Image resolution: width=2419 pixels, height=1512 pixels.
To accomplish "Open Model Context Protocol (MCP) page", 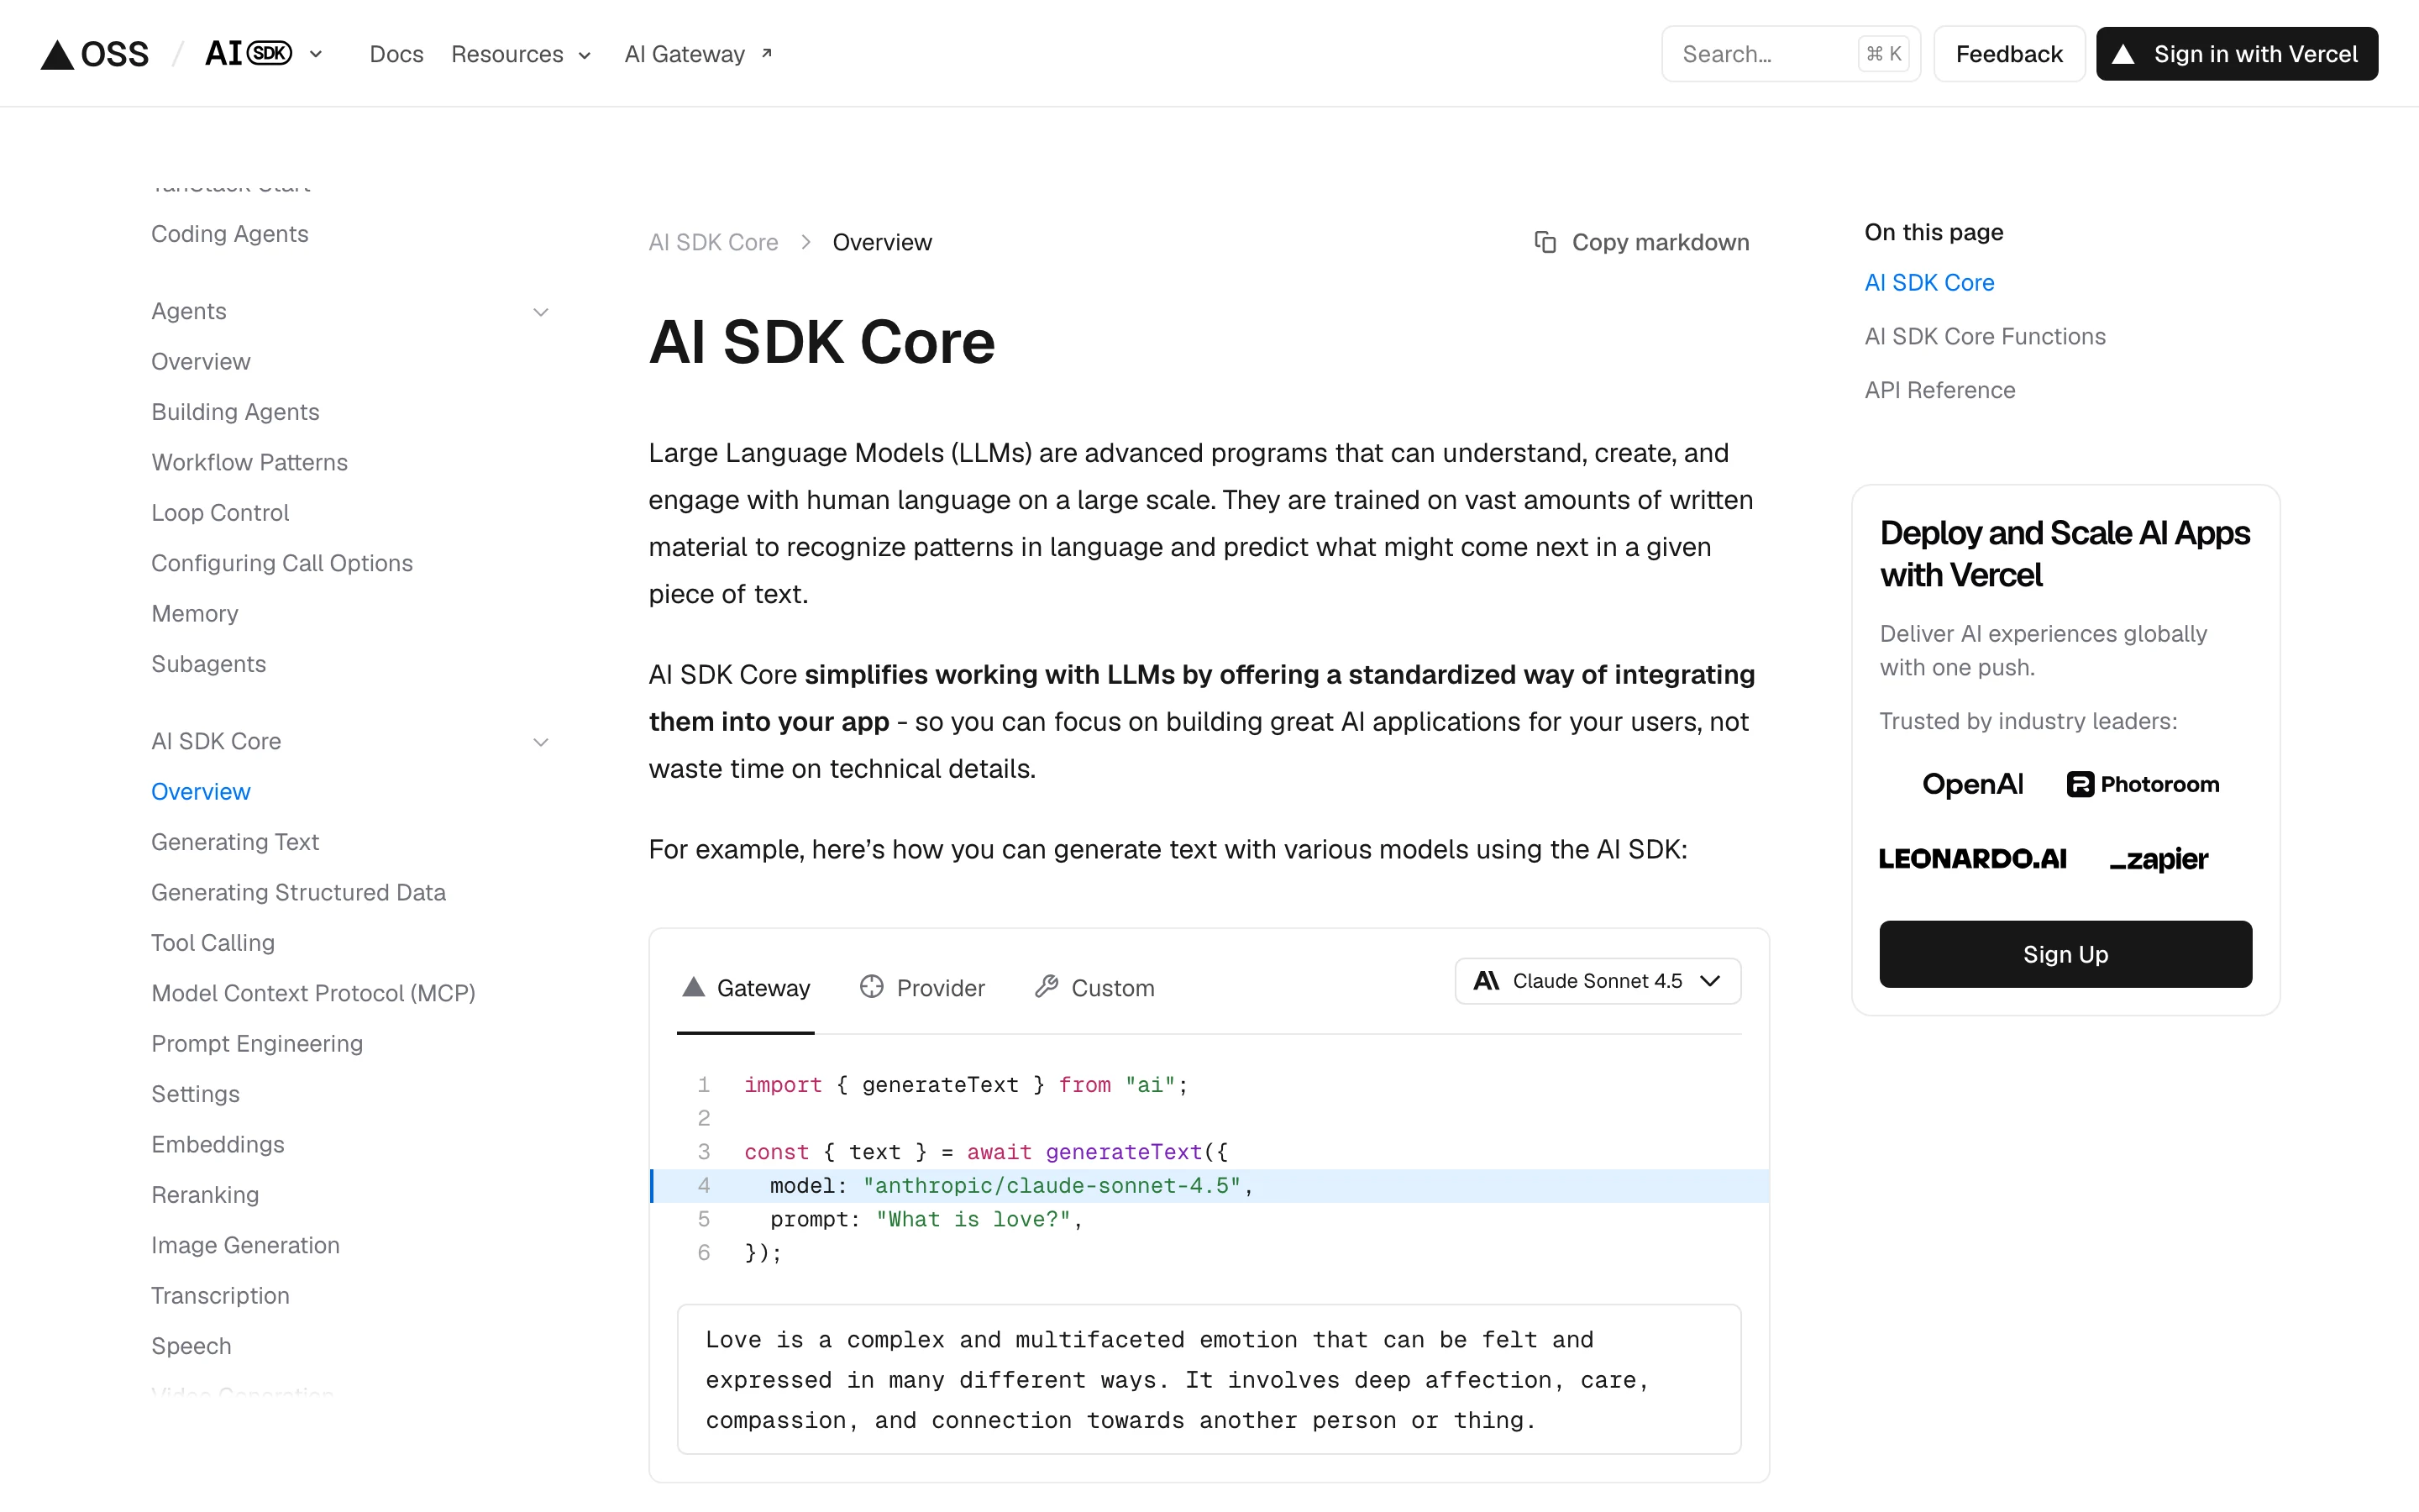I will click(312, 994).
